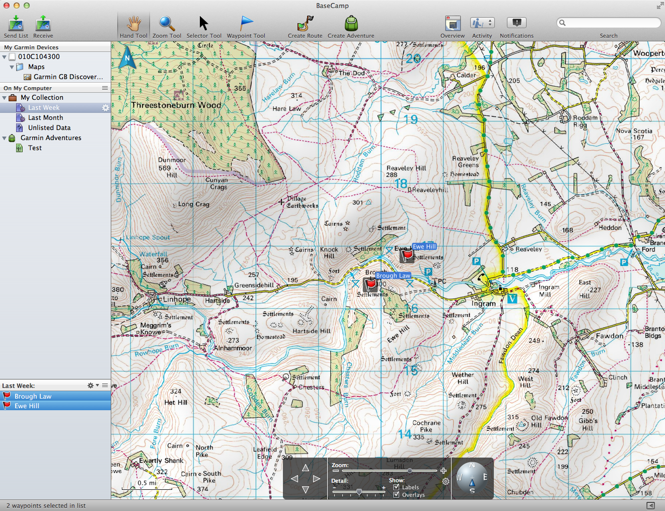Collapse Garmin Adventures in the sidebar
The image size is (665, 511).
[x=4, y=138]
